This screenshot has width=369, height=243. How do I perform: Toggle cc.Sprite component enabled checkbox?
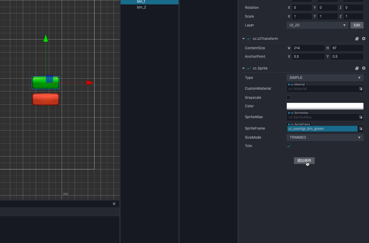[248, 68]
